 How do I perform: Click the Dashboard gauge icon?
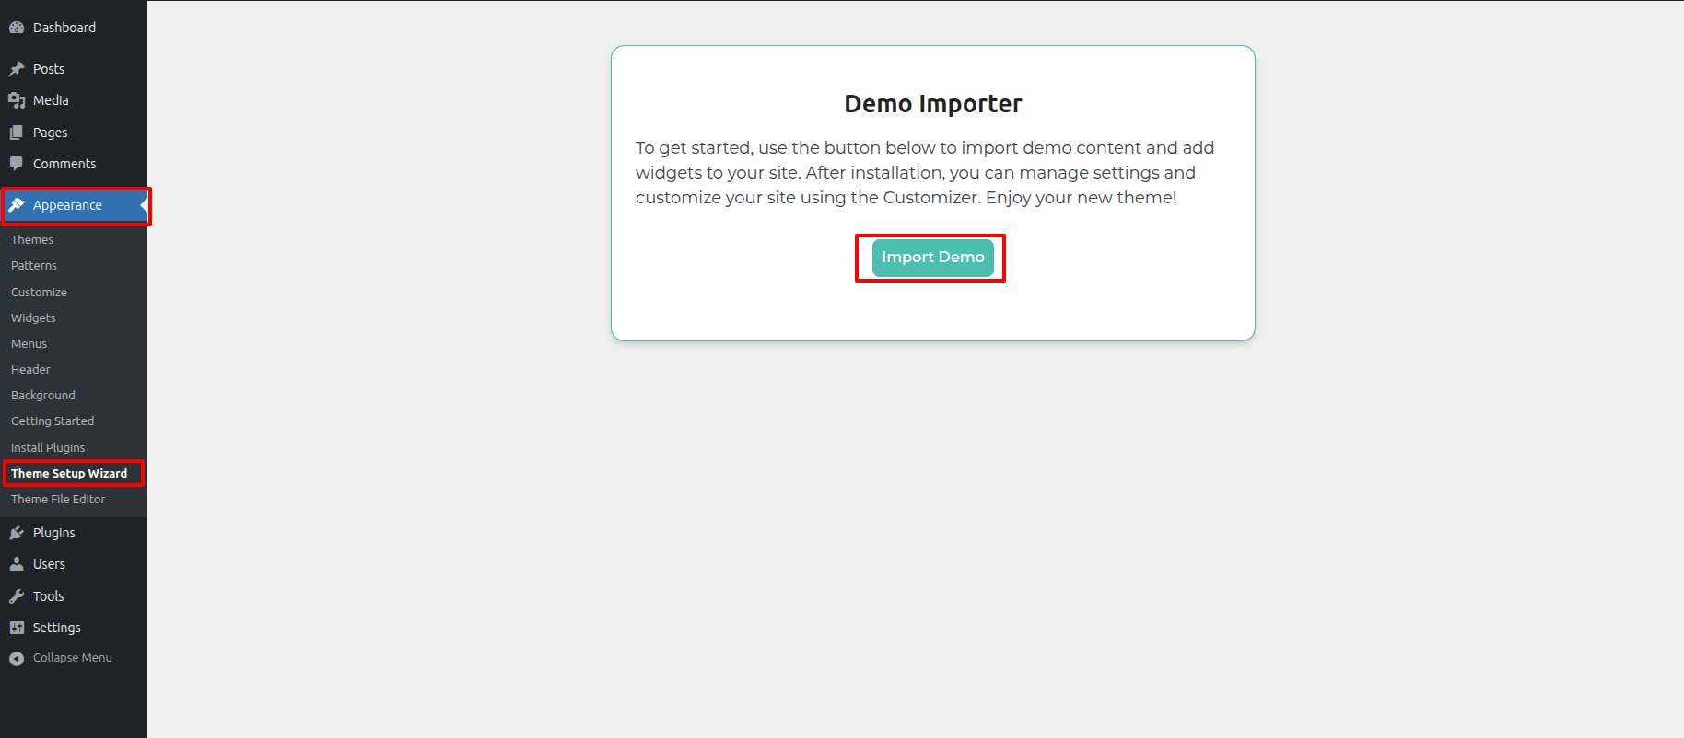17,28
